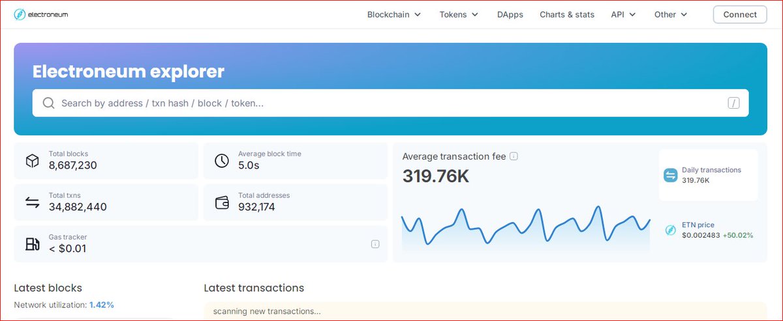783x321 pixels.
Task: Click the large 319.76K figure
Action: pos(435,176)
